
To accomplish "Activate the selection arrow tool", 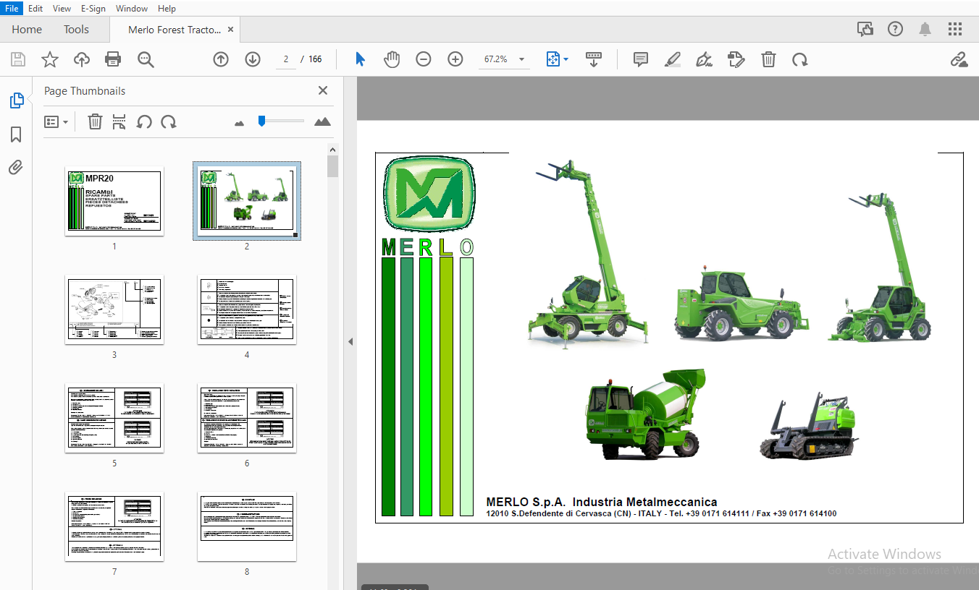I will (360, 59).
